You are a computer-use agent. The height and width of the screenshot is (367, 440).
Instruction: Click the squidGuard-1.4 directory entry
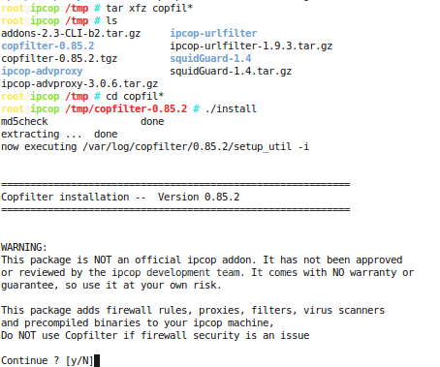210,58
